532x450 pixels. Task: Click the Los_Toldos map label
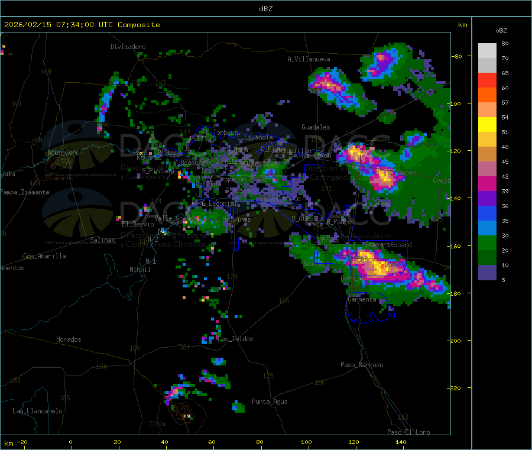coord(235,339)
